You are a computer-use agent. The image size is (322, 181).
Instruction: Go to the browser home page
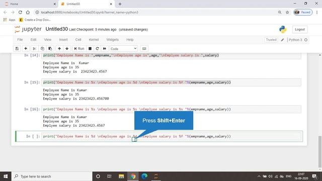(28, 12)
